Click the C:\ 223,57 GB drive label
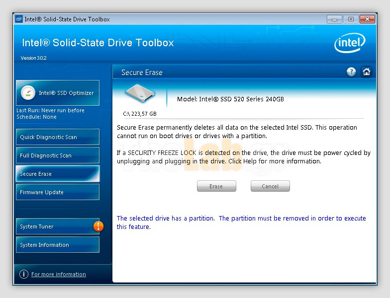Image resolution: width=390 pixels, height=298 pixels. pyautogui.click(x=140, y=114)
